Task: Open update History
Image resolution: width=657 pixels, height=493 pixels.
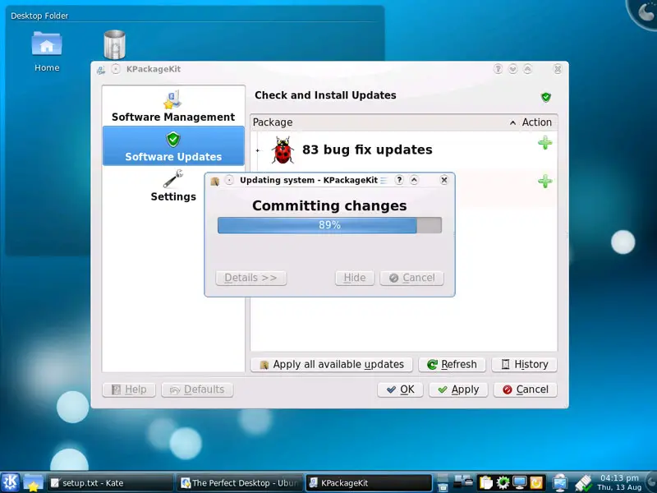Action: 524,364
